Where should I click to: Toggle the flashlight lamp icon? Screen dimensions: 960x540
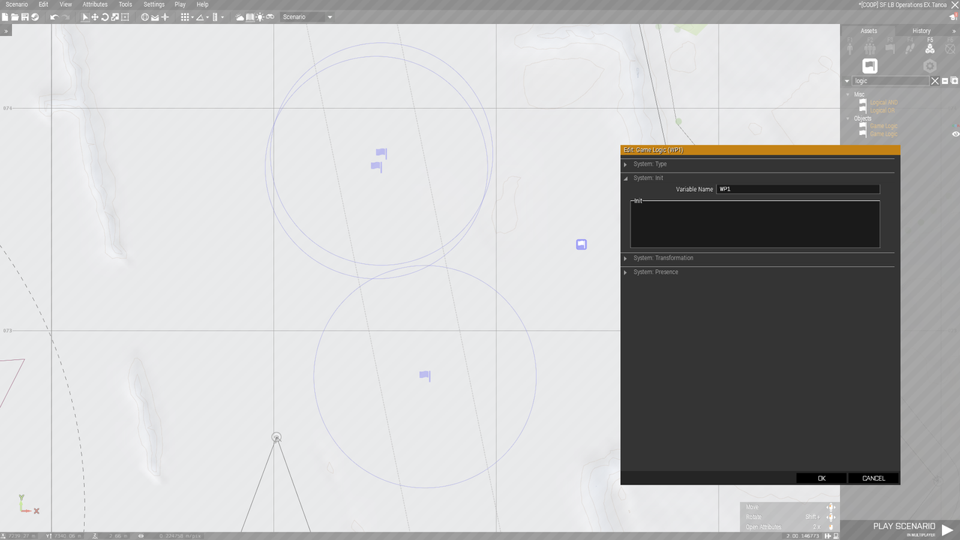(259, 17)
